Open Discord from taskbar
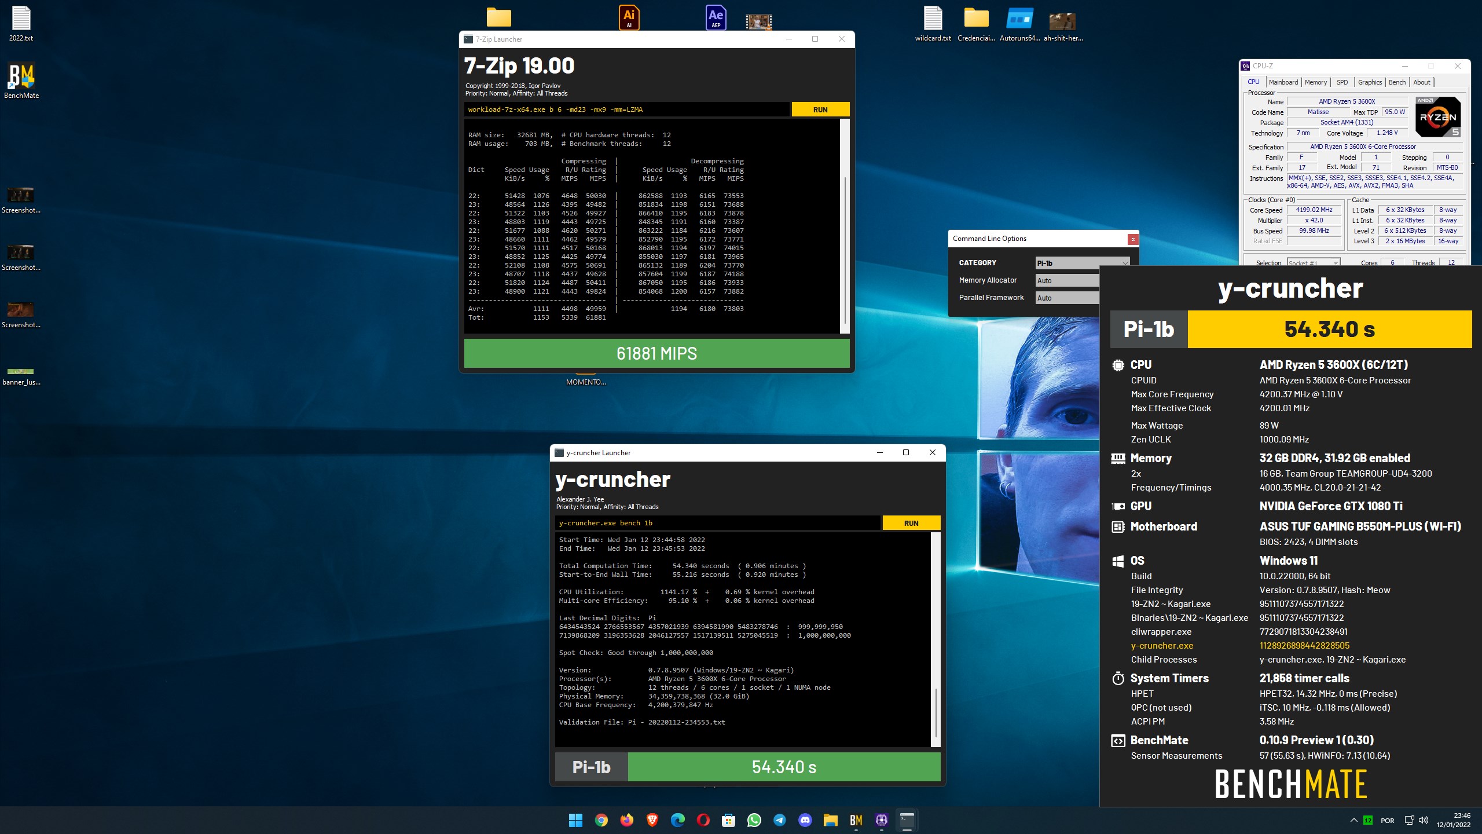Viewport: 1482px width, 834px height. coord(805,820)
